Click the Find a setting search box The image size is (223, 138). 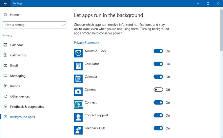(34, 25)
